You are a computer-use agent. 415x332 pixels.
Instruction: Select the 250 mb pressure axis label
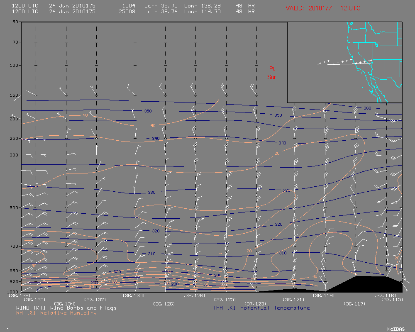(14, 139)
